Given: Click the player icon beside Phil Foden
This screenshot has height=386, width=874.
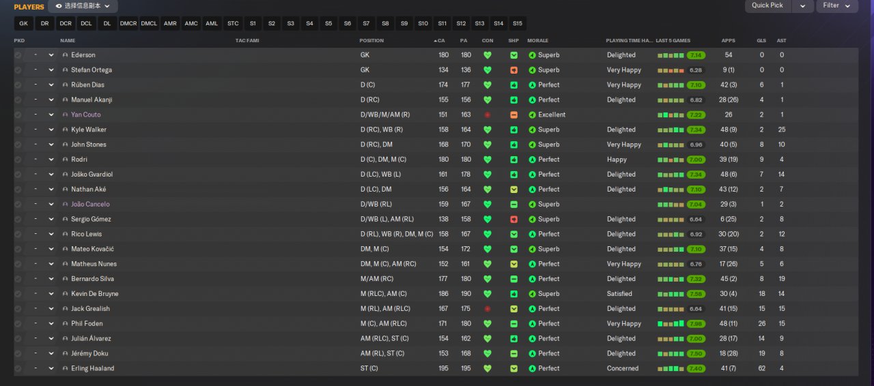Looking at the screenshot, I should [x=66, y=324].
